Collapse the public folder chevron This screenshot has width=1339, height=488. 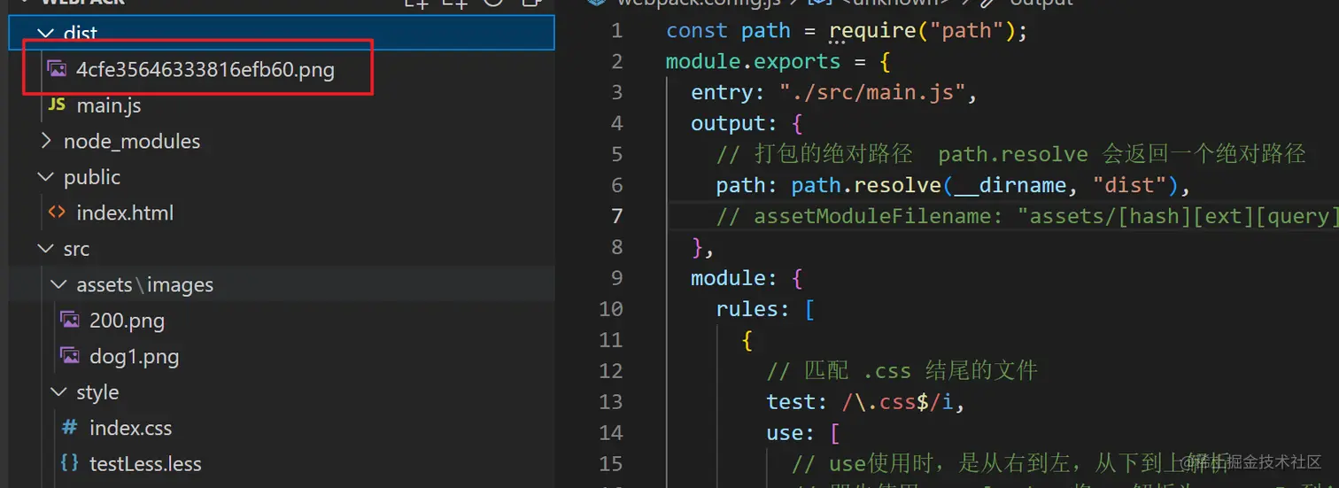pos(45,177)
